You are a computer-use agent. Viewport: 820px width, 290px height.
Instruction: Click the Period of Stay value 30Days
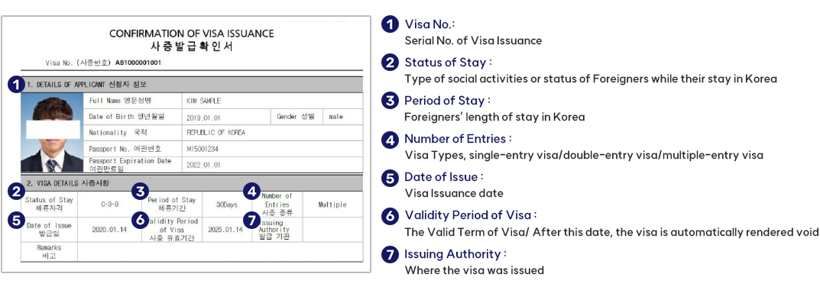[227, 205]
